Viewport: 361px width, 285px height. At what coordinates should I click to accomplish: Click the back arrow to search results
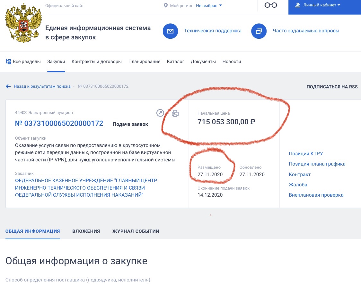[8, 86]
